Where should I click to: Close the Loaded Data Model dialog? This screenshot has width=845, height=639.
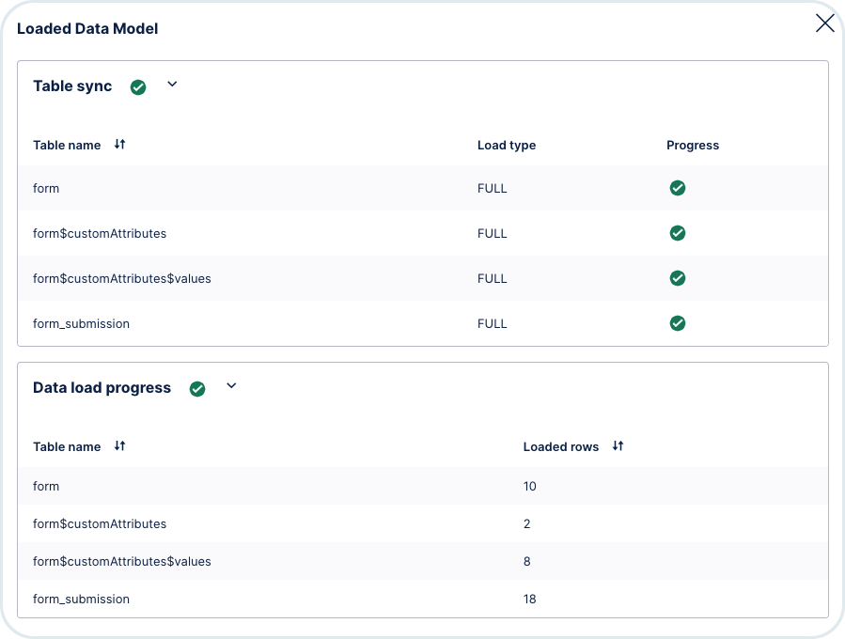(824, 23)
